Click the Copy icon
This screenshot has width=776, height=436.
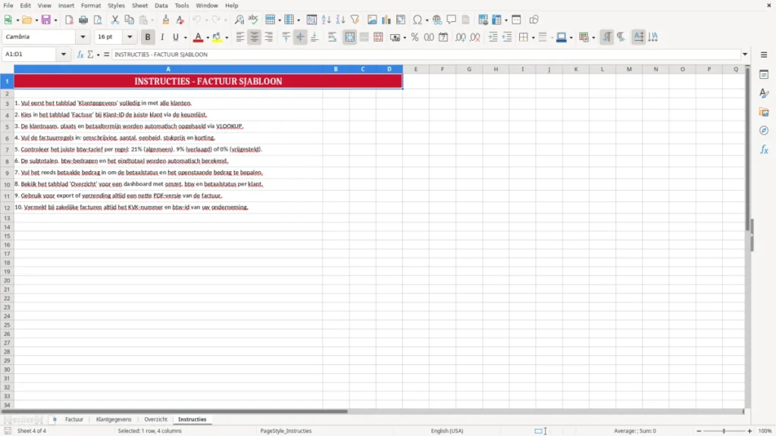click(129, 20)
